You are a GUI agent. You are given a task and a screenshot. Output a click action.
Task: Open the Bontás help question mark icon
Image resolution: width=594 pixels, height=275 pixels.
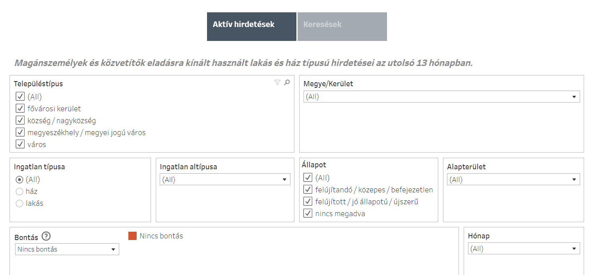click(x=46, y=236)
